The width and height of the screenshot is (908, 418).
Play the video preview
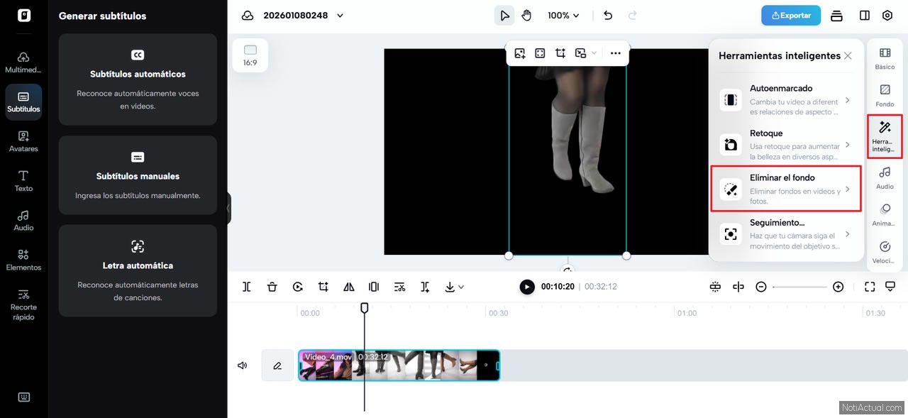[527, 287]
